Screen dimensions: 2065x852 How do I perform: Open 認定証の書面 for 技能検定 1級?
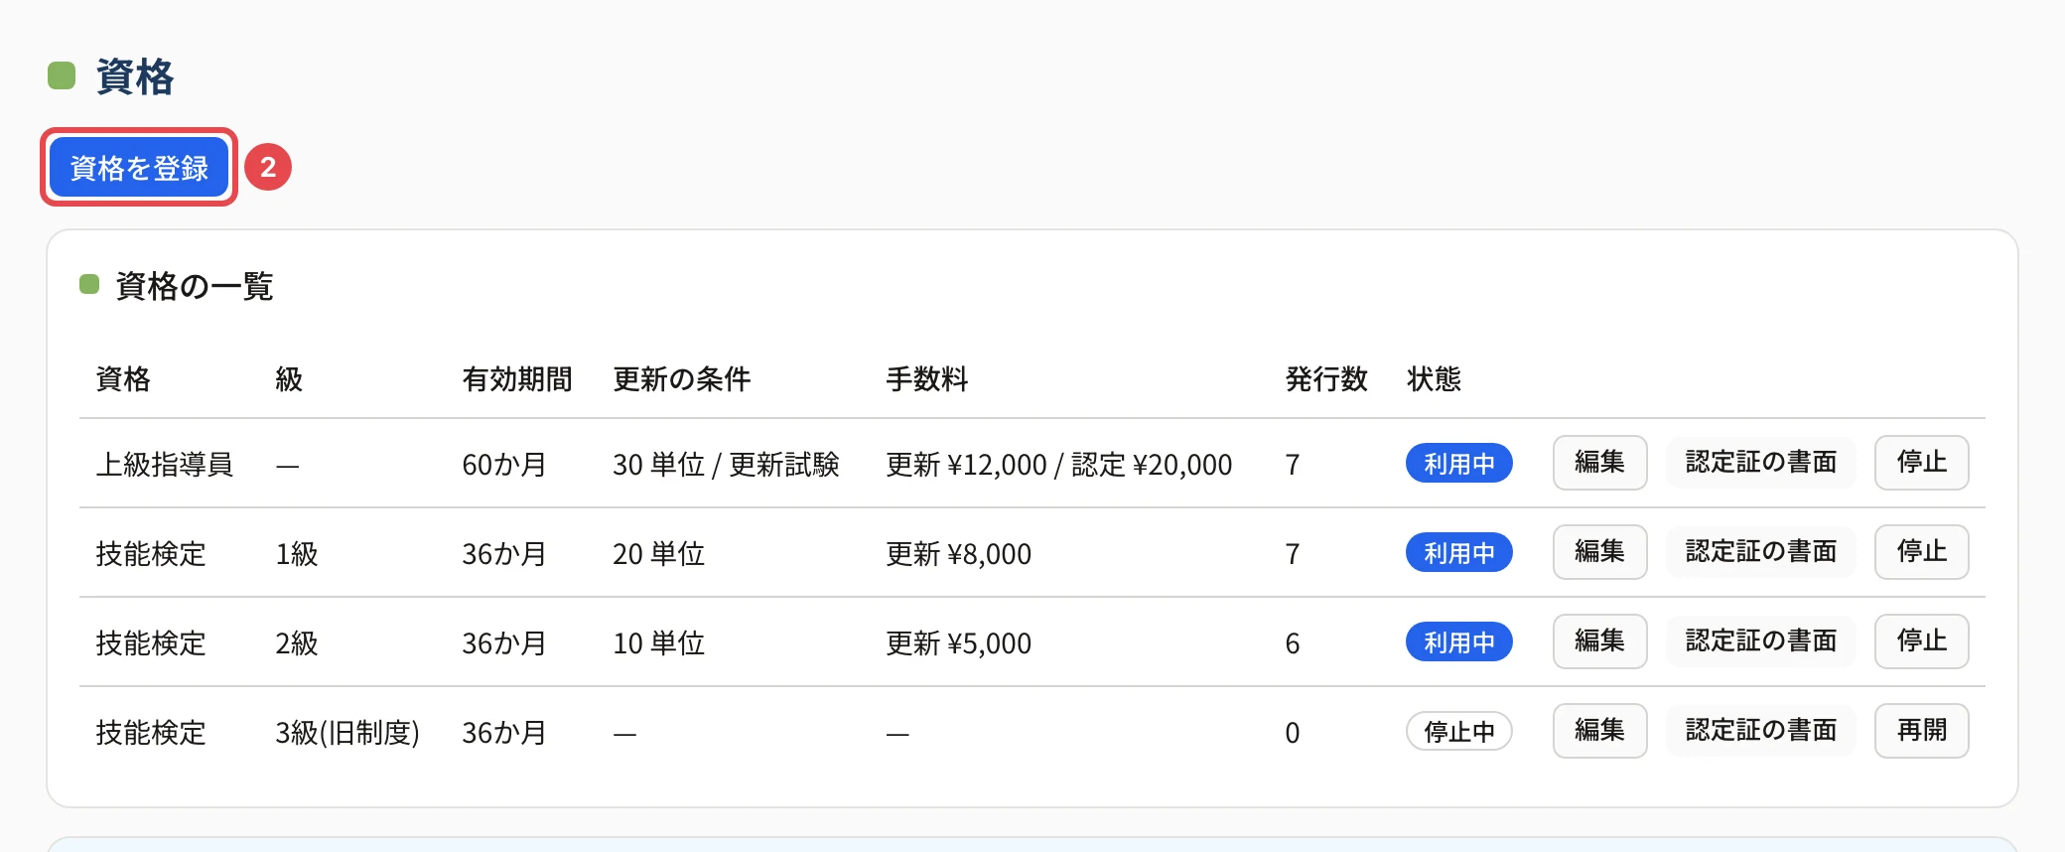[x=1760, y=552]
